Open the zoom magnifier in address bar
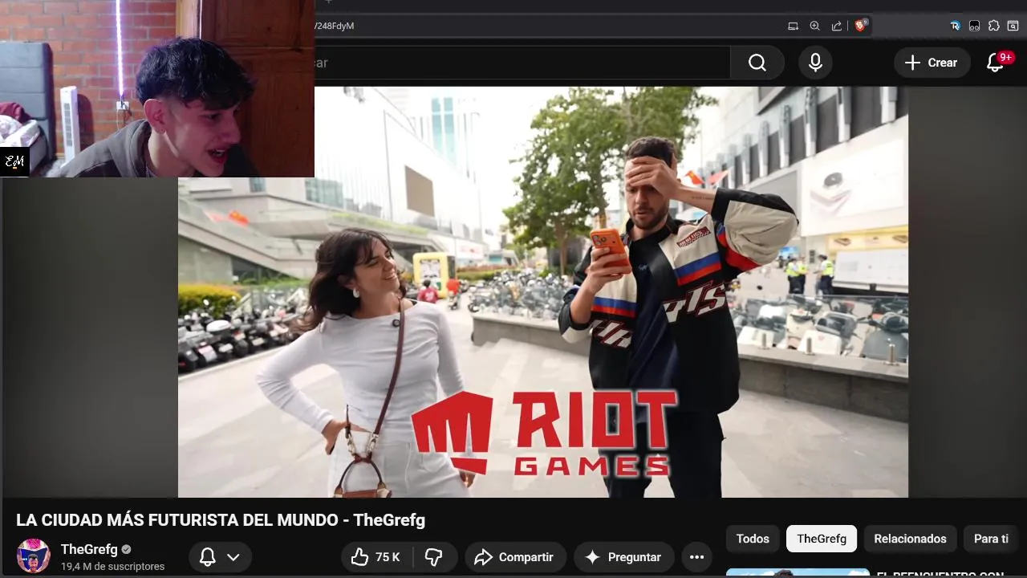 coord(814,26)
